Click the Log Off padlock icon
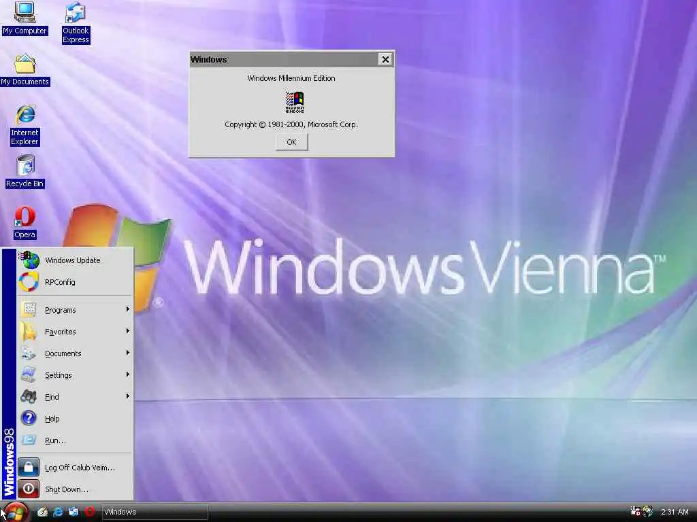The image size is (697, 522). pyautogui.click(x=29, y=467)
